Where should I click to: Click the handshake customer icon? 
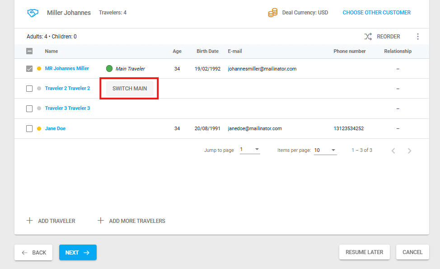pos(33,13)
